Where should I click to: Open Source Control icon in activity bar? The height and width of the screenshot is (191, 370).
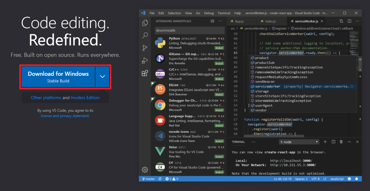click(145, 48)
